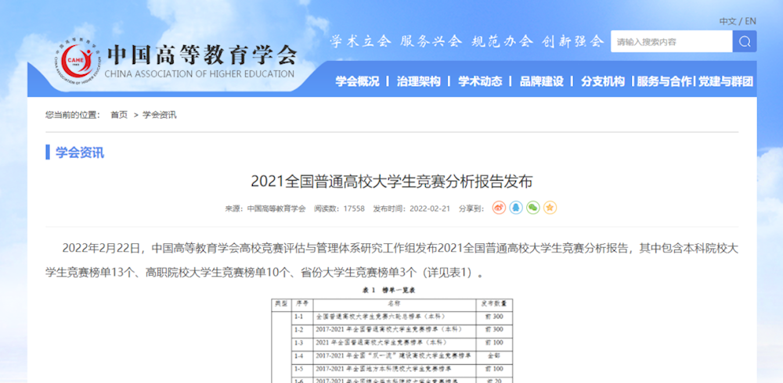
Task: Click the search magnifier button
Action: pyautogui.click(x=744, y=41)
